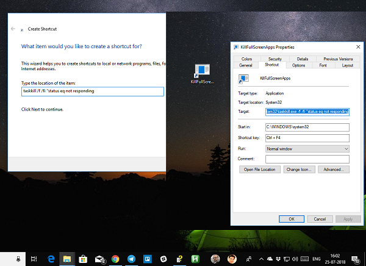Open Trello from the taskbar
366x266 pixels.
(x=147, y=259)
